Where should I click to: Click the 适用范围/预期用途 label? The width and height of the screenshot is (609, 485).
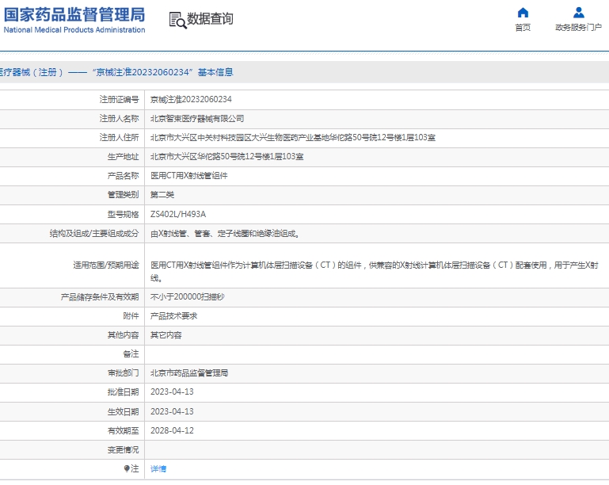(106, 265)
